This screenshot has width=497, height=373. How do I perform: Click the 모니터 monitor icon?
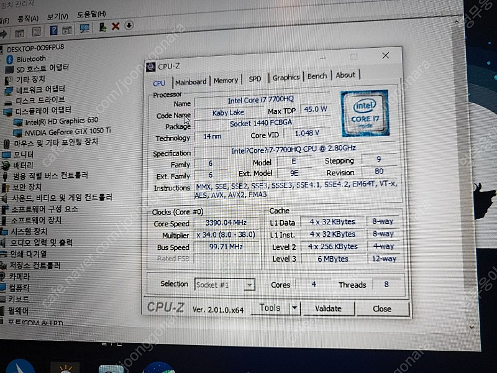(6, 155)
